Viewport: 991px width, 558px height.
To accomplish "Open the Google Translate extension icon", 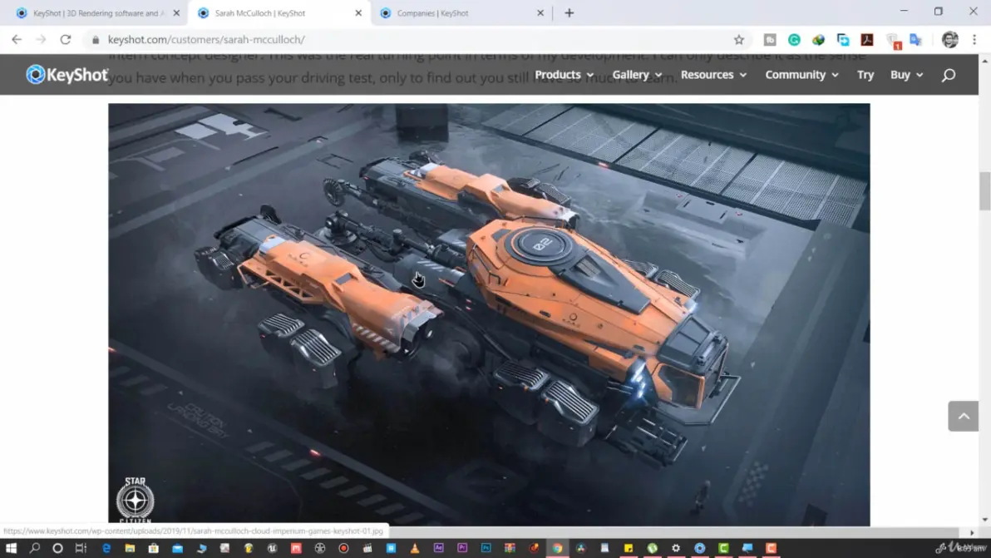I will (916, 40).
